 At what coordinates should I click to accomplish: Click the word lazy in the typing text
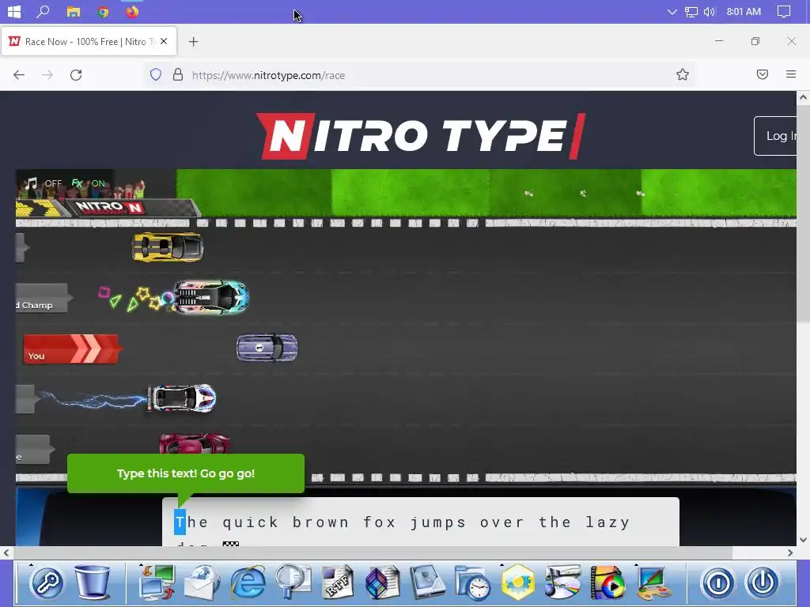click(x=607, y=522)
